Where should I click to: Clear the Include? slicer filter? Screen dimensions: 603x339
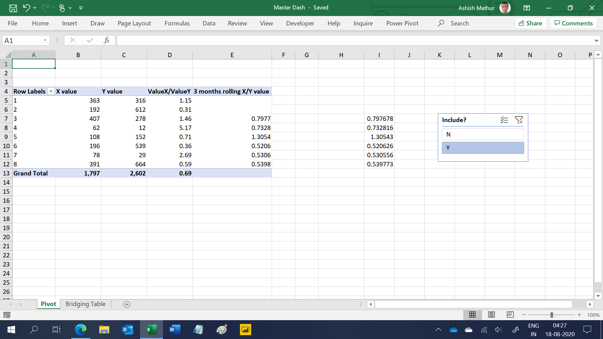519,120
